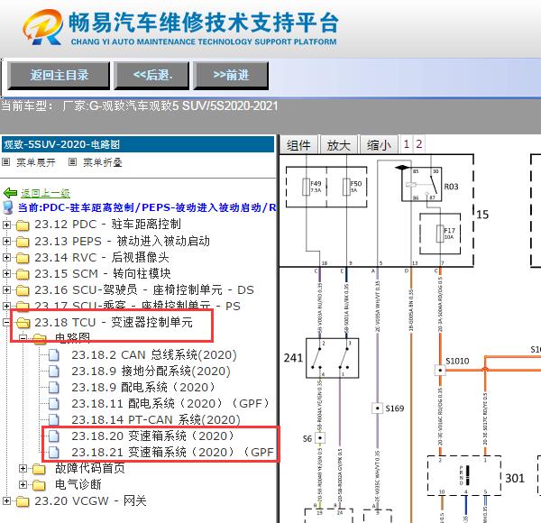Image resolution: width=541 pixels, height=523 pixels.
Task: Click the list icon beside 菜单折叠
Action: pos(72,161)
